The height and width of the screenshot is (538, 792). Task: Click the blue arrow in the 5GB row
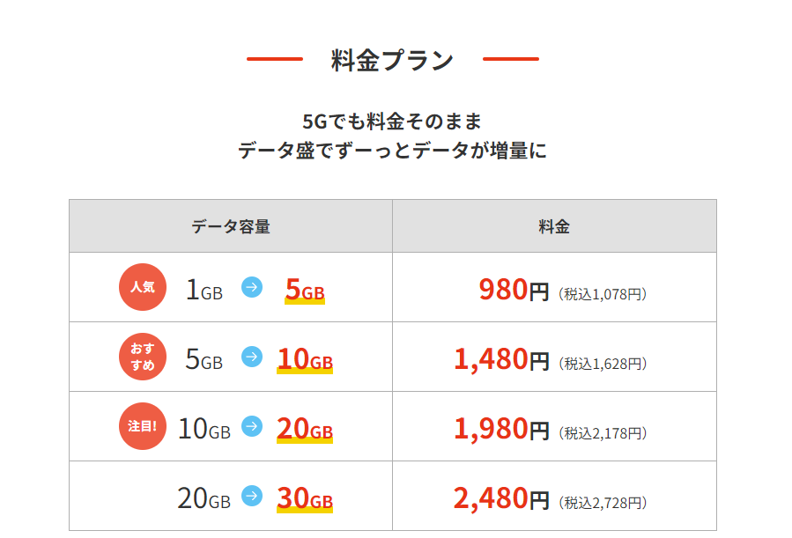(x=252, y=357)
